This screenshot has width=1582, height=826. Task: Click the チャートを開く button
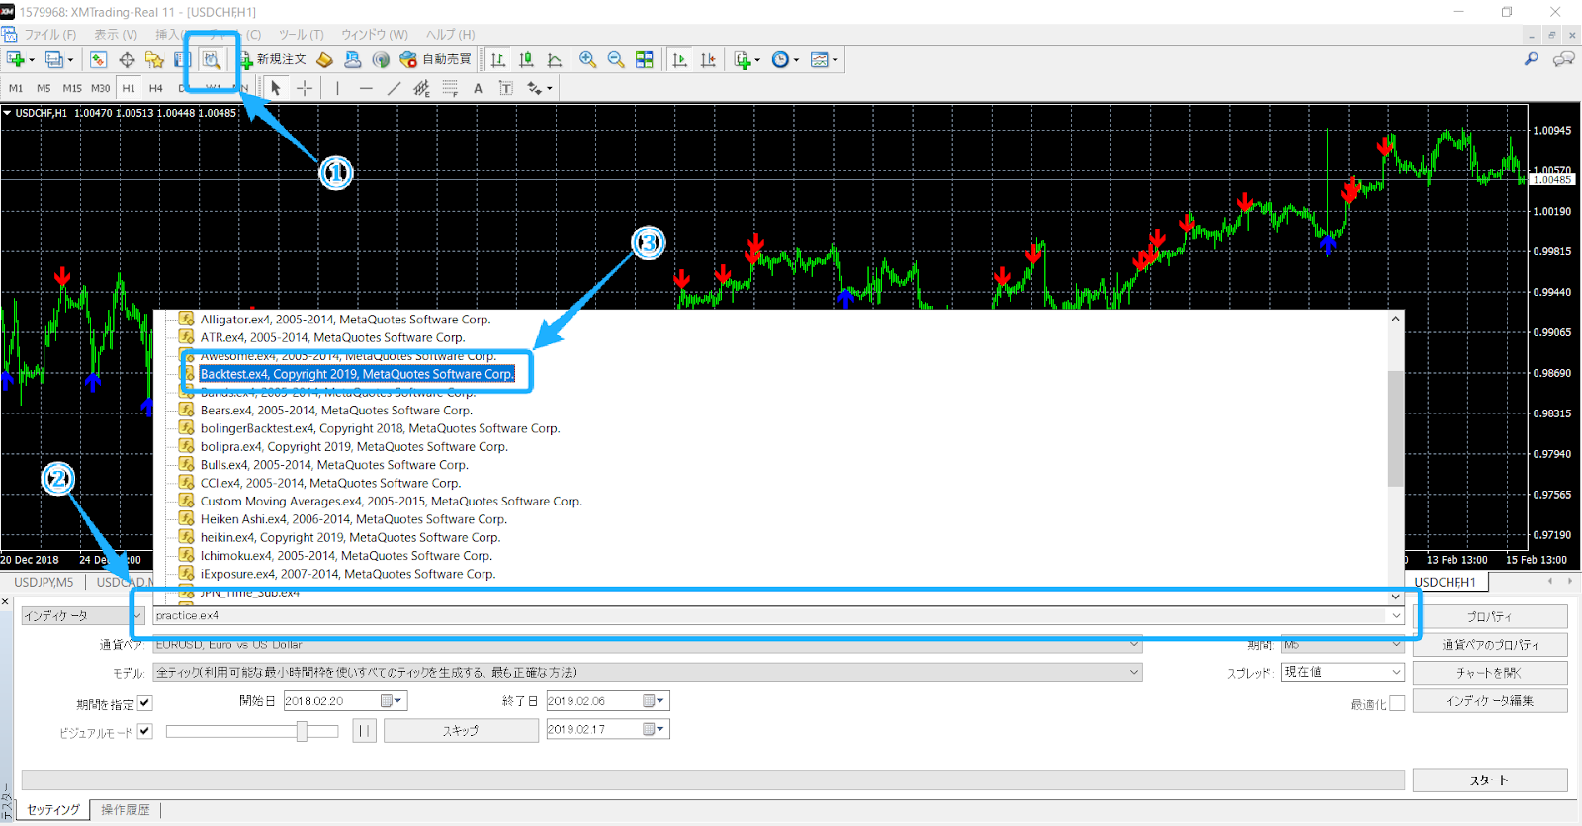tap(1490, 673)
